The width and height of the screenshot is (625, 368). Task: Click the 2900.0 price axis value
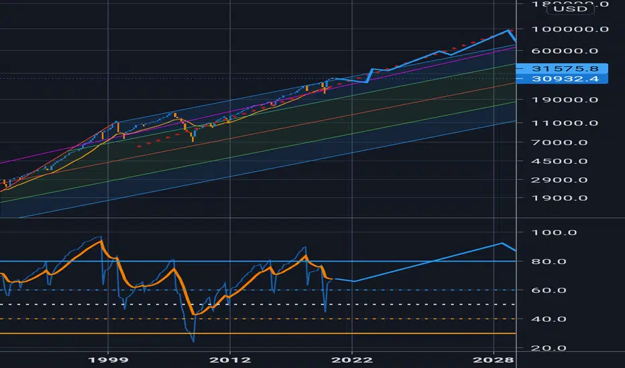click(560, 180)
